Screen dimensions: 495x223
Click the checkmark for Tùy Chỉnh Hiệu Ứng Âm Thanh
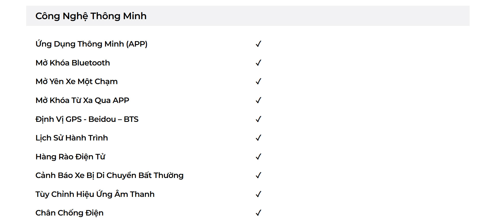click(259, 194)
